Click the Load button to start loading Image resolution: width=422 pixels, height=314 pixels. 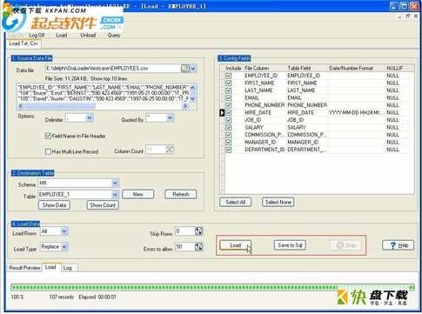point(235,245)
